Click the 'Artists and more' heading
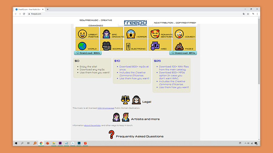Viewport: 273px width, 153px height. coord(145,119)
